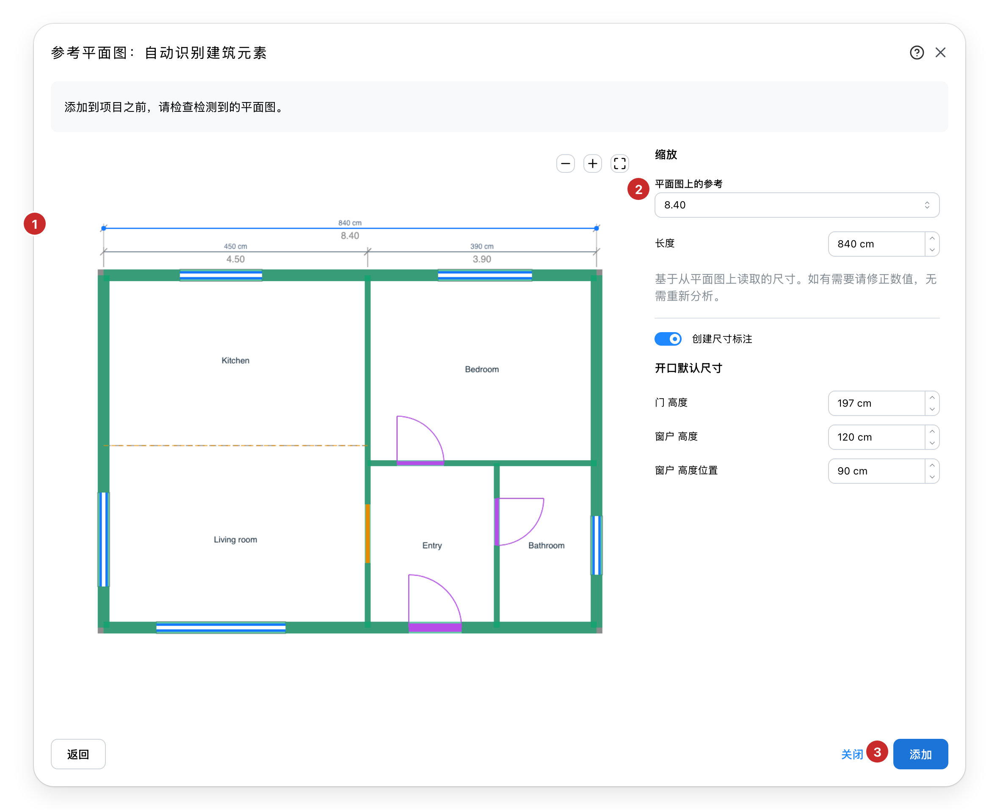This screenshot has width=989, height=810.
Task: Fit floor plan to view
Action: 619,163
